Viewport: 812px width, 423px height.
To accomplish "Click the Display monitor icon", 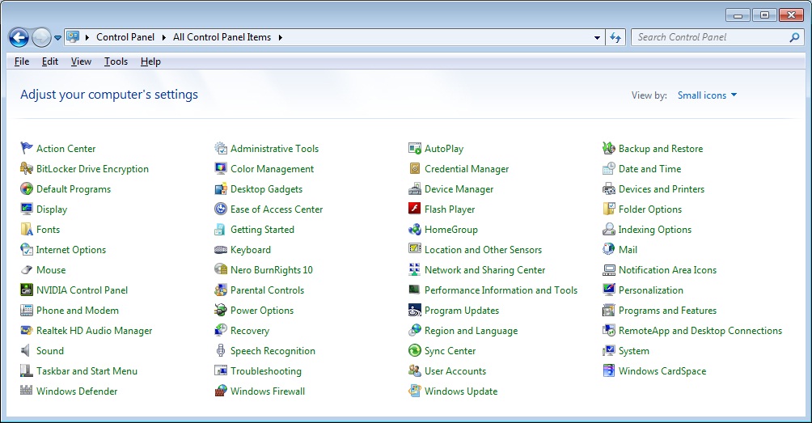I will [27, 209].
